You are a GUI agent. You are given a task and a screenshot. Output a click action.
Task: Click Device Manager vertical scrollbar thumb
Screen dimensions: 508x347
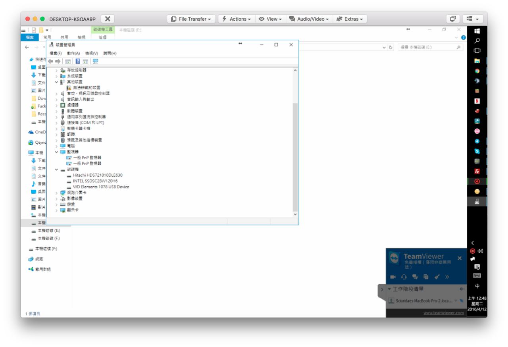pos(295,156)
